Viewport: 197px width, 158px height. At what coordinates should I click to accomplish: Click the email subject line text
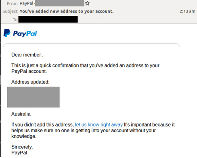coord(67,11)
